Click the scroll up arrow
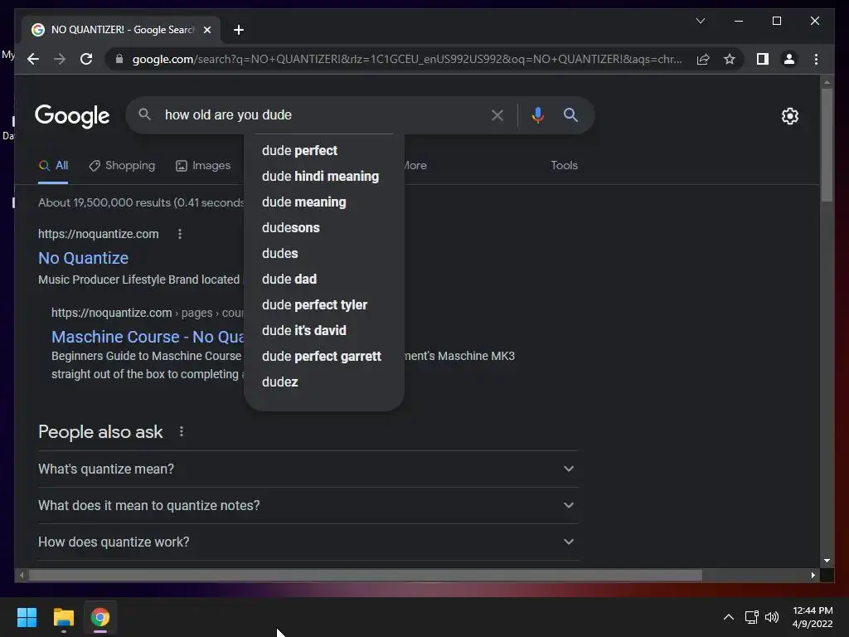 point(827,82)
